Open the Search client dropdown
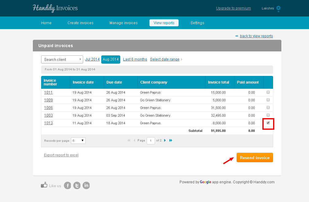This screenshot has height=202, width=309. click(62, 60)
